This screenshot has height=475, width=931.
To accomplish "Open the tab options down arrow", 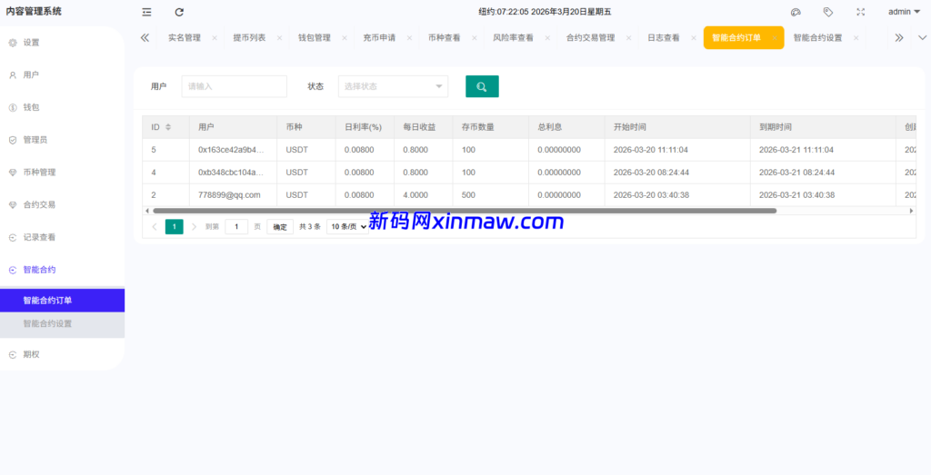I will [922, 37].
